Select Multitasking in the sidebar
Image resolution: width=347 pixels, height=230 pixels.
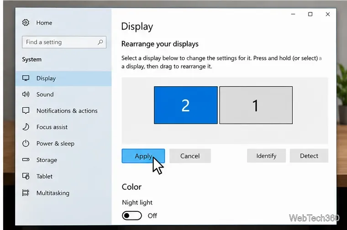tap(53, 193)
